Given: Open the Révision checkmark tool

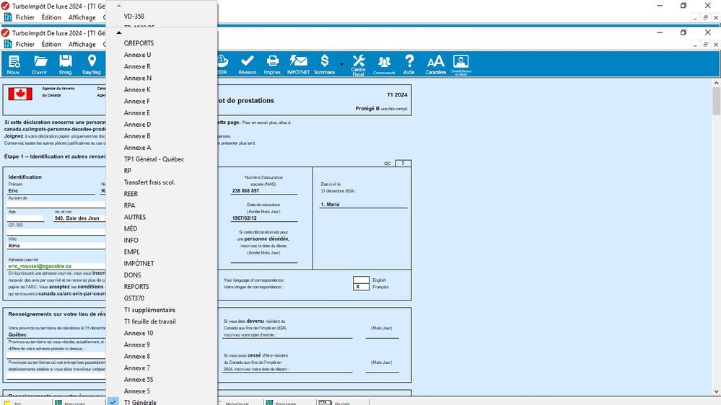Looking at the screenshot, I should [x=248, y=64].
